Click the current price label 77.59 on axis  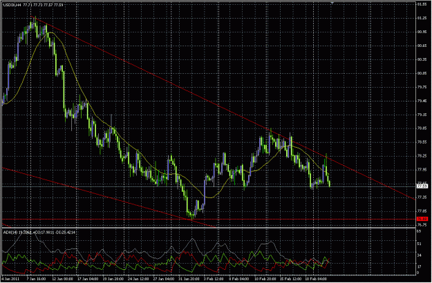422,186
